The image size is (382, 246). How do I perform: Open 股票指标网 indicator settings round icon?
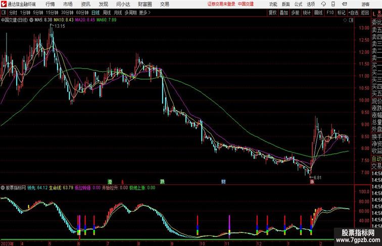(x=3, y=188)
